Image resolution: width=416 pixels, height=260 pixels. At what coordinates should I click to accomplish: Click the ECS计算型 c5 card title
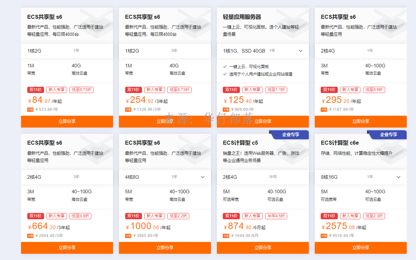click(x=241, y=143)
